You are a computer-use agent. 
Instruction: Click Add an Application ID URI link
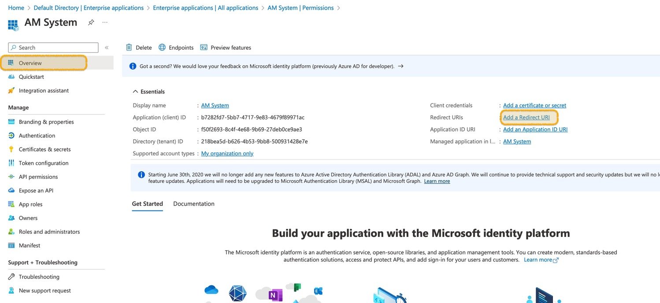click(535, 129)
